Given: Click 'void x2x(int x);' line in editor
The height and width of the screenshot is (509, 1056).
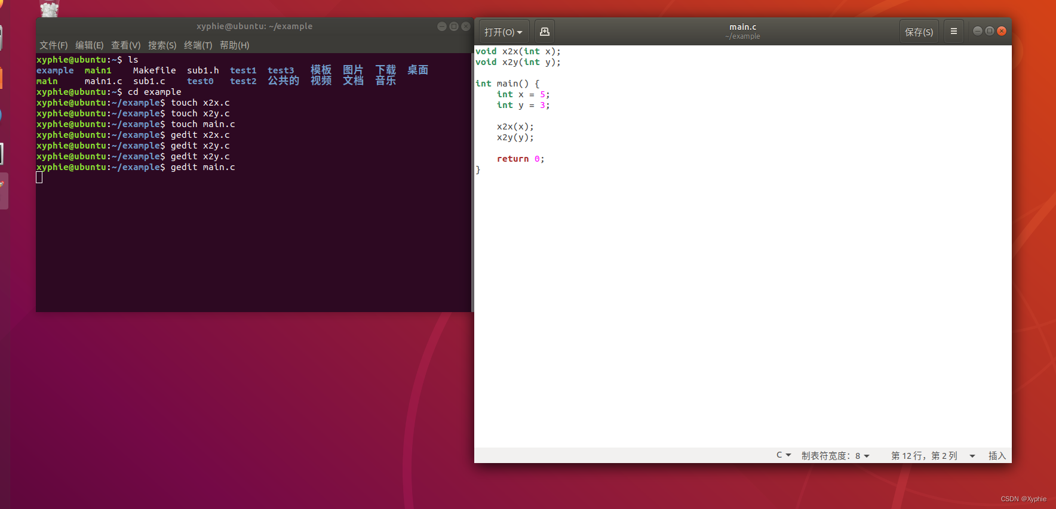Looking at the screenshot, I should [518, 51].
